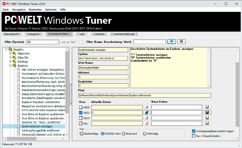Open the Bearbeiten menu

(35, 10)
